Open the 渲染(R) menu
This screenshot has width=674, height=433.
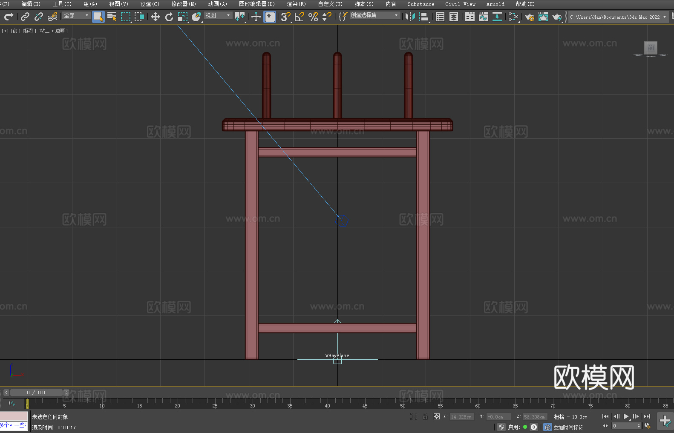(296, 4)
